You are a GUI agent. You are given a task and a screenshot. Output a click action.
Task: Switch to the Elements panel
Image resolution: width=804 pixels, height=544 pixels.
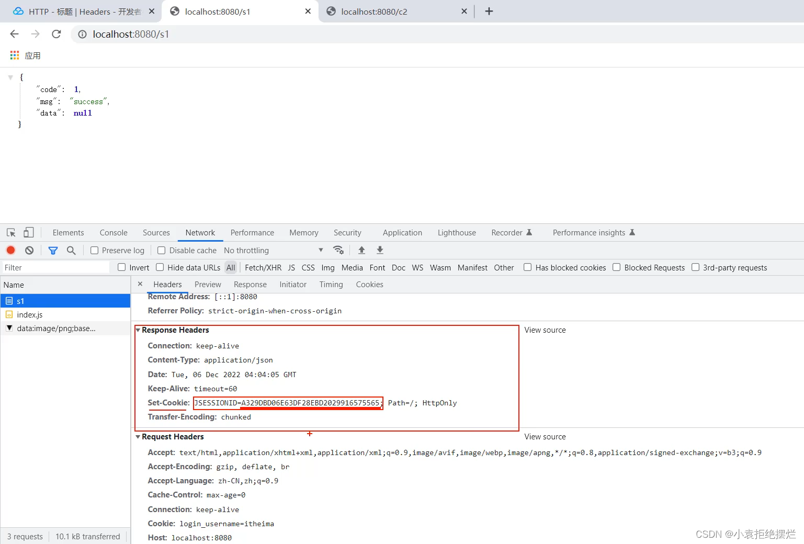click(68, 233)
